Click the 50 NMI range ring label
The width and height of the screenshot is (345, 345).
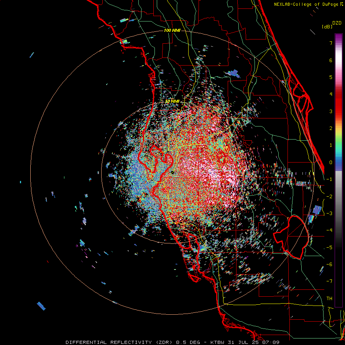(x=172, y=101)
